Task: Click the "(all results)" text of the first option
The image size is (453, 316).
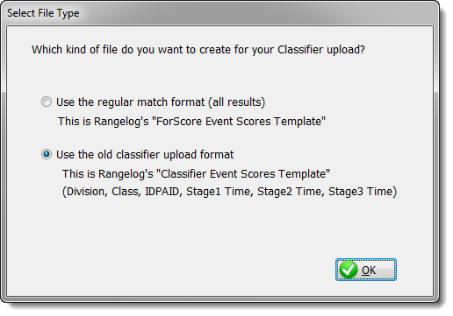Action: click(x=237, y=102)
